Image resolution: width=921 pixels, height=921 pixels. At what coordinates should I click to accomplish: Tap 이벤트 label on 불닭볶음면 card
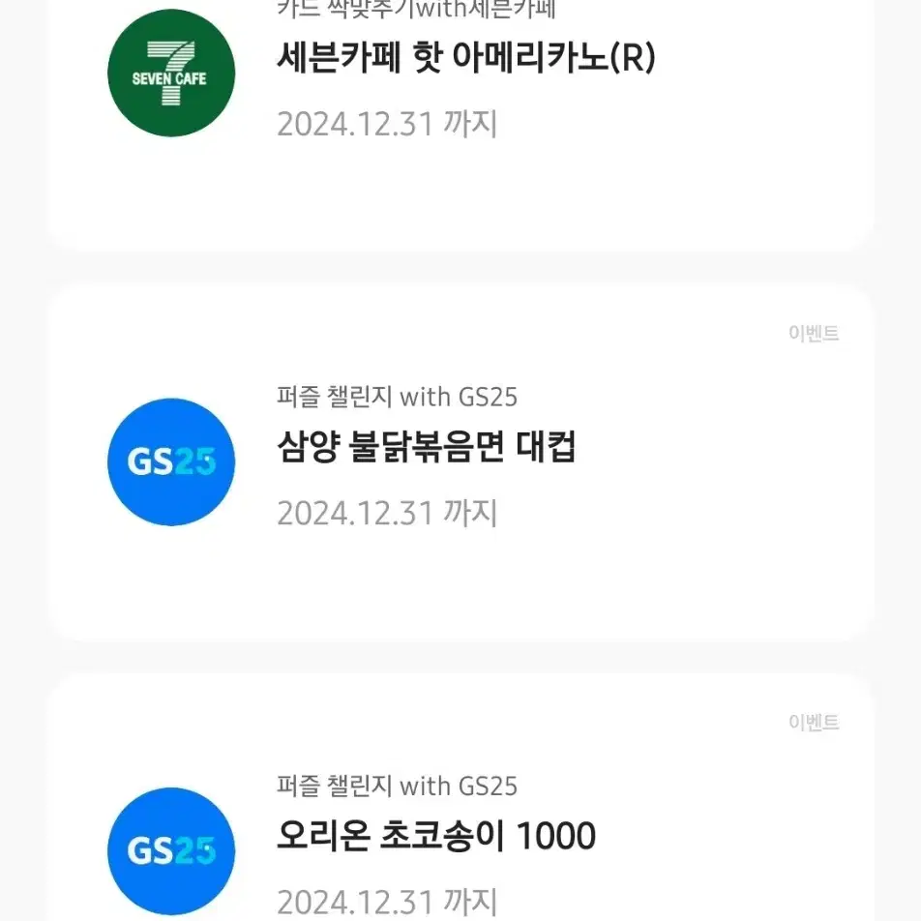click(x=814, y=333)
